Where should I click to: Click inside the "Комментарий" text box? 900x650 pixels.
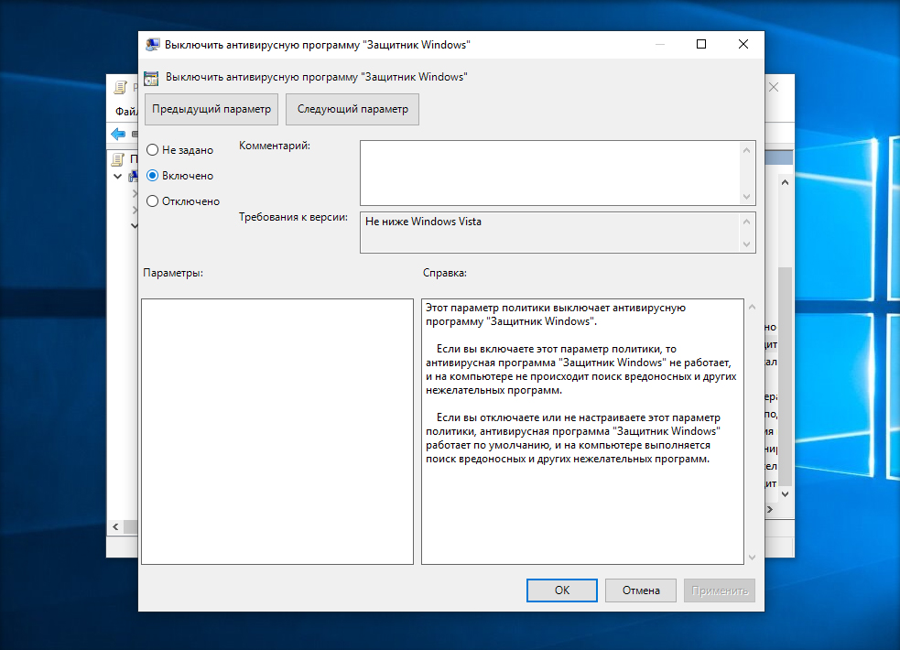550,173
